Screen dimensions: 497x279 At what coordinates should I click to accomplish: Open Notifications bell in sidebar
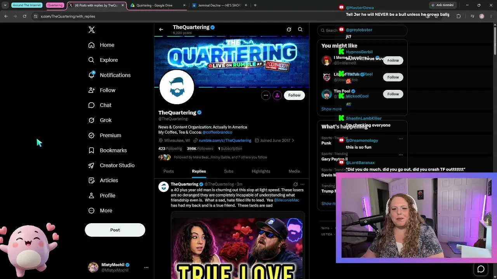coord(109,75)
